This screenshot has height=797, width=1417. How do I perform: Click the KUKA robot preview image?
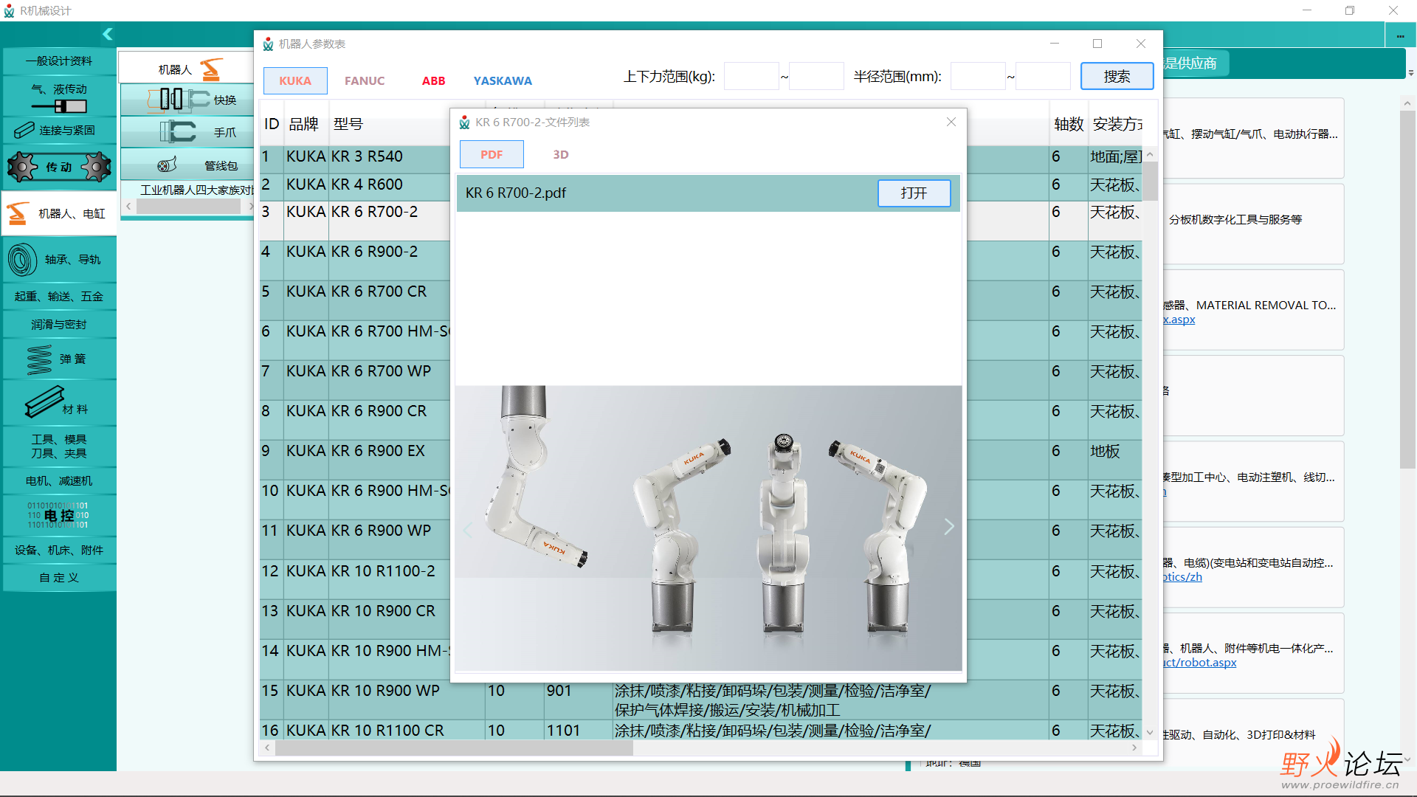point(708,528)
